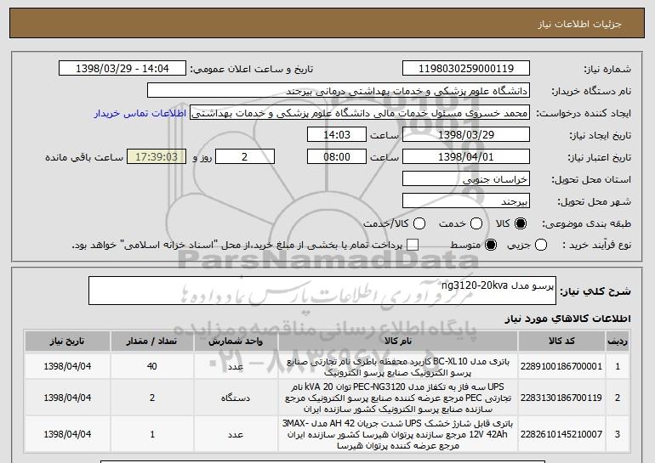Click the delivery city field بیرجند
Screen dimensions: 655x463
coord(466,201)
